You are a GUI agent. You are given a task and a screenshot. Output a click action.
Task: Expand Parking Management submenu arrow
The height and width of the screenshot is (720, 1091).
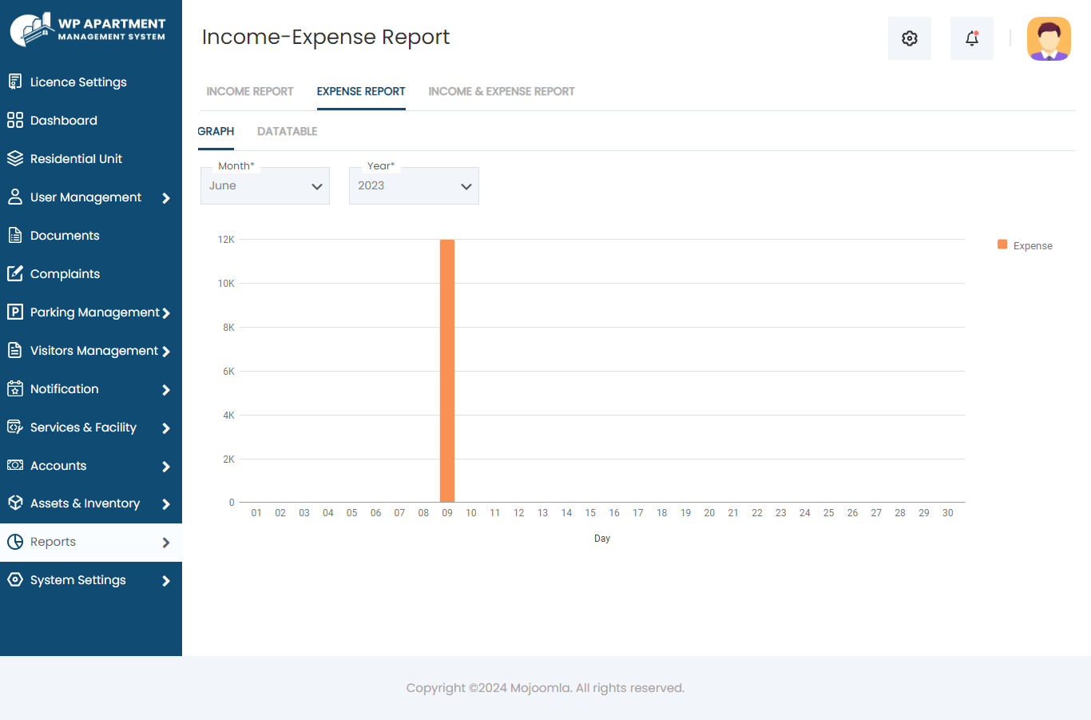(166, 313)
